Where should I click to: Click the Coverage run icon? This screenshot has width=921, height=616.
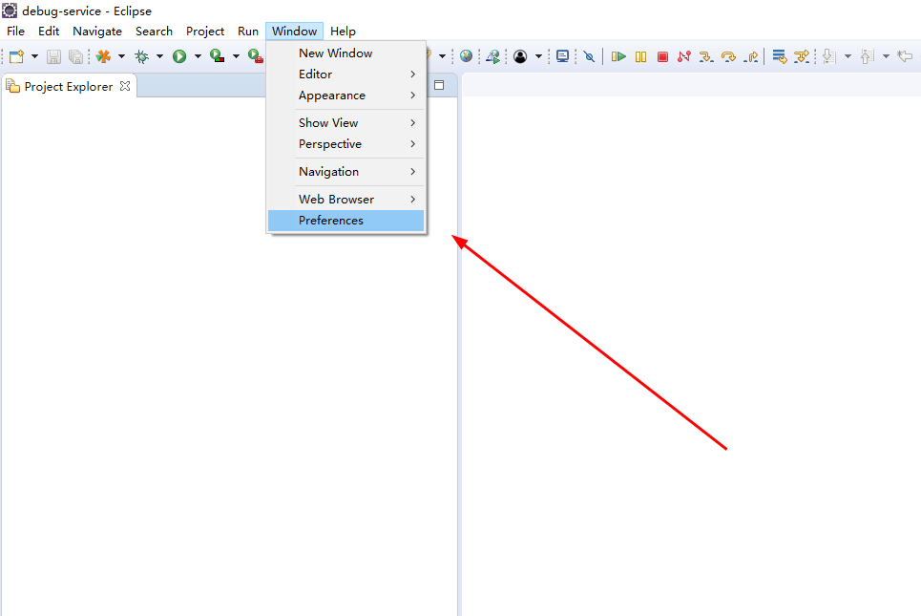[x=218, y=56]
